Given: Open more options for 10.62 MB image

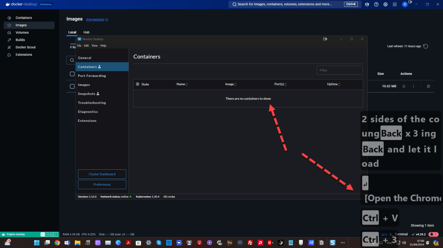Looking at the screenshot, I should 413,86.
